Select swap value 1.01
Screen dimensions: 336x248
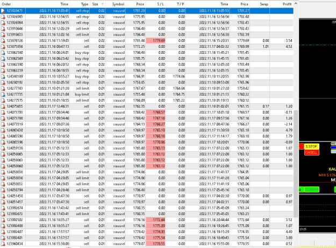(x=266, y=46)
